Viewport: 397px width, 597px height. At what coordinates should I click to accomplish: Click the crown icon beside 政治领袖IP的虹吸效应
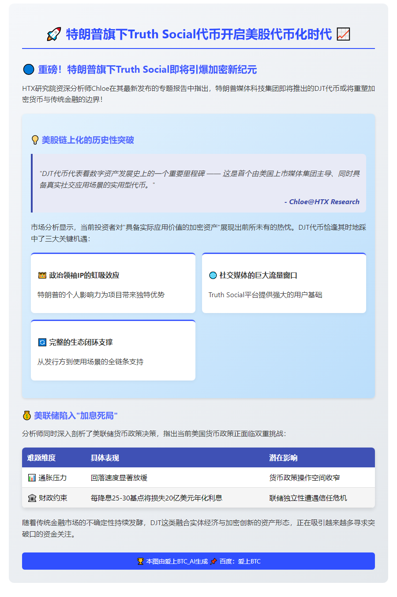[42, 276]
